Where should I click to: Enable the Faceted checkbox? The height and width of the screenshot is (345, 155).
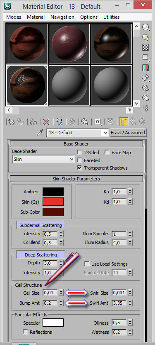(79, 160)
